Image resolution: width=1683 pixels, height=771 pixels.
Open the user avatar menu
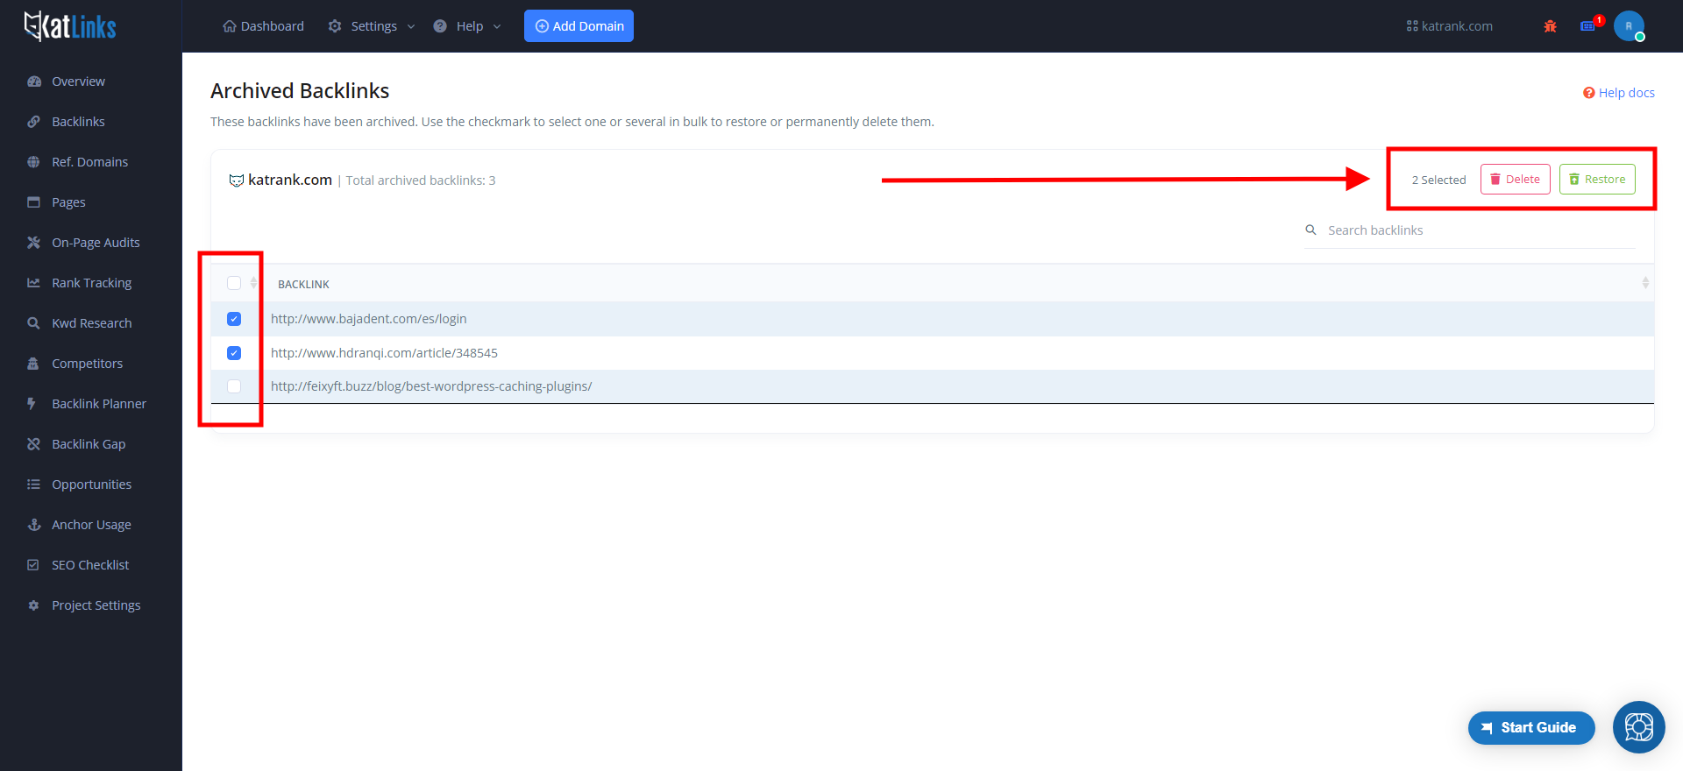(x=1629, y=26)
